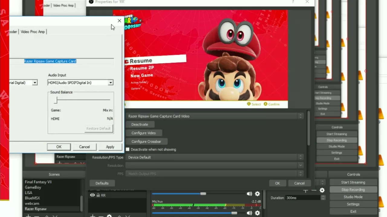Click Exit in Controls panel

tap(353, 211)
